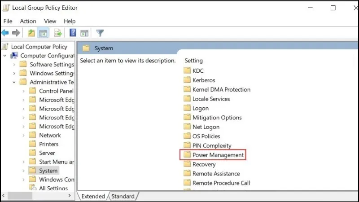Open the View menu

50,21
